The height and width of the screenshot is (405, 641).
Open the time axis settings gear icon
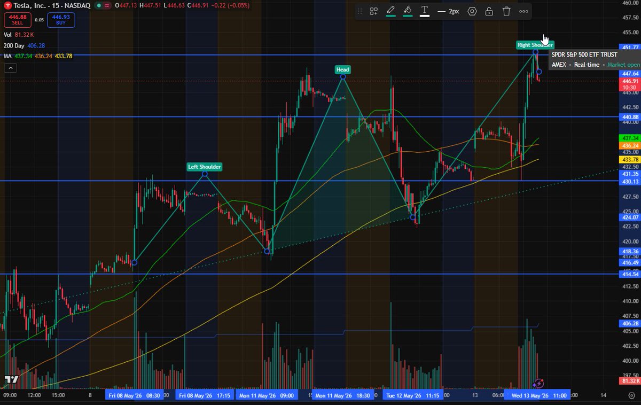click(633, 395)
